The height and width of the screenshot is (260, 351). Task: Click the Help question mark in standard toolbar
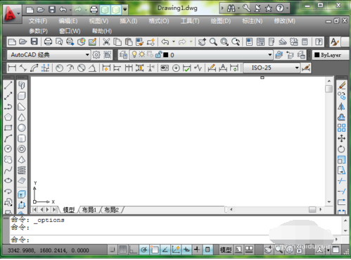(319, 42)
